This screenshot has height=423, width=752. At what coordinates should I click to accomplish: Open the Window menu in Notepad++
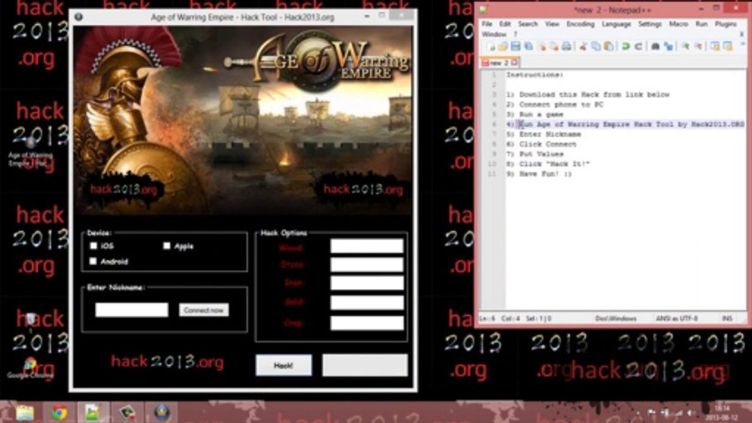[494, 34]
